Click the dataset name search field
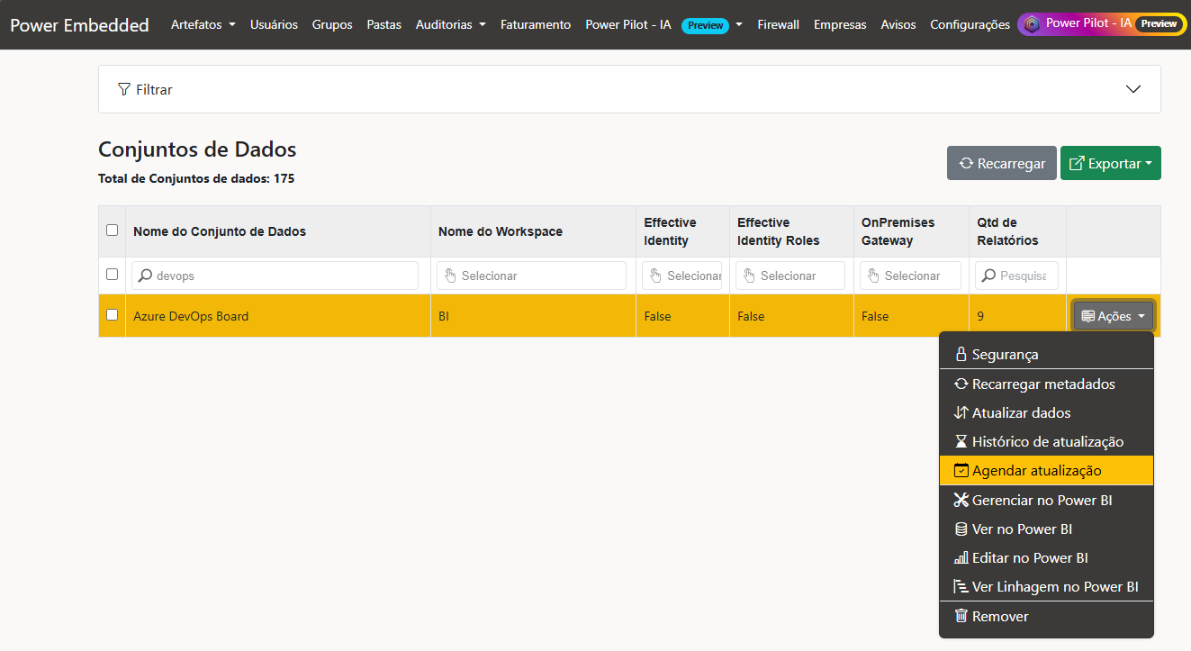Viewport: 1191px width, 651px height. 275,276
